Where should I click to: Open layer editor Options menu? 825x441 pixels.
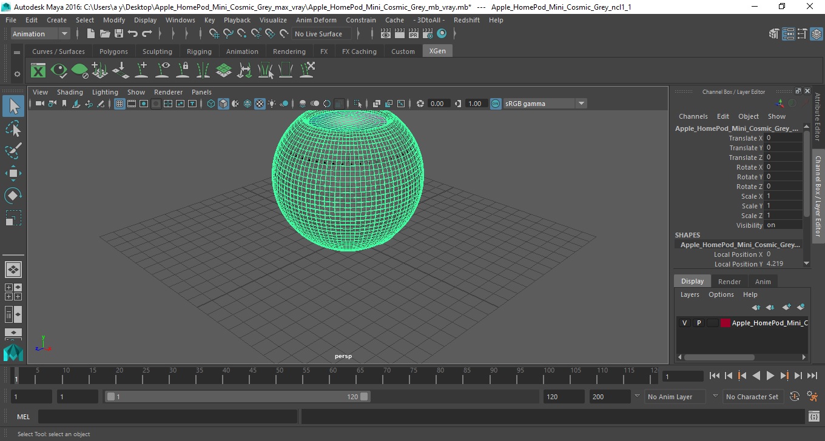click(721, 294)
